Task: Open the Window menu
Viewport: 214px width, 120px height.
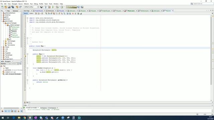Action: pos(56,4)
